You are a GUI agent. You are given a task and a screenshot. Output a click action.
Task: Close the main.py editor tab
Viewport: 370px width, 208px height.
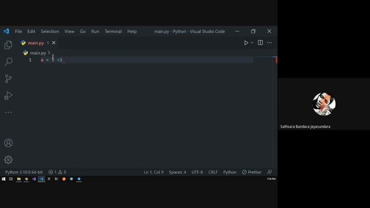point(54,43)
